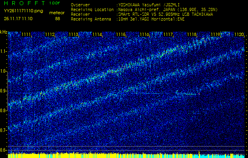Click the 1.1 kHz axis label
Image resolution: width=248 pixels, height=158 pixels.
pos(3,51)
